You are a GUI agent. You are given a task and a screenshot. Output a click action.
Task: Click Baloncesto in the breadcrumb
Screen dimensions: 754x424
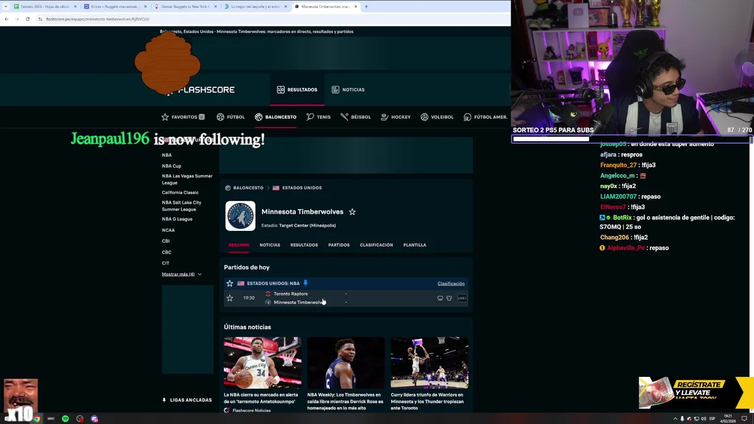click(x=248, y=188)
